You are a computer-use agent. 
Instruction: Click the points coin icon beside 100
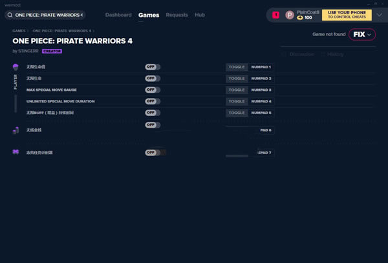point(300,17)
